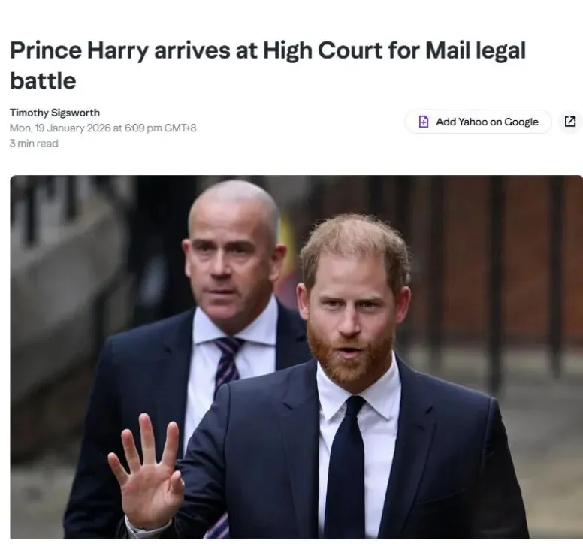
Task: Add Yahoo on Google
Action: pos(478,122)
